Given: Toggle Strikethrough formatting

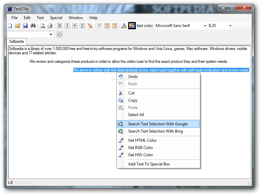Looking at the screenshot, I should [75, 26].
